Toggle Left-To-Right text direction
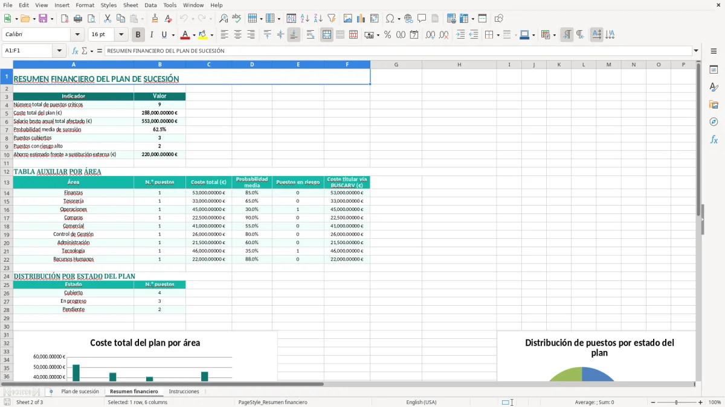 (x=567, y=35)
